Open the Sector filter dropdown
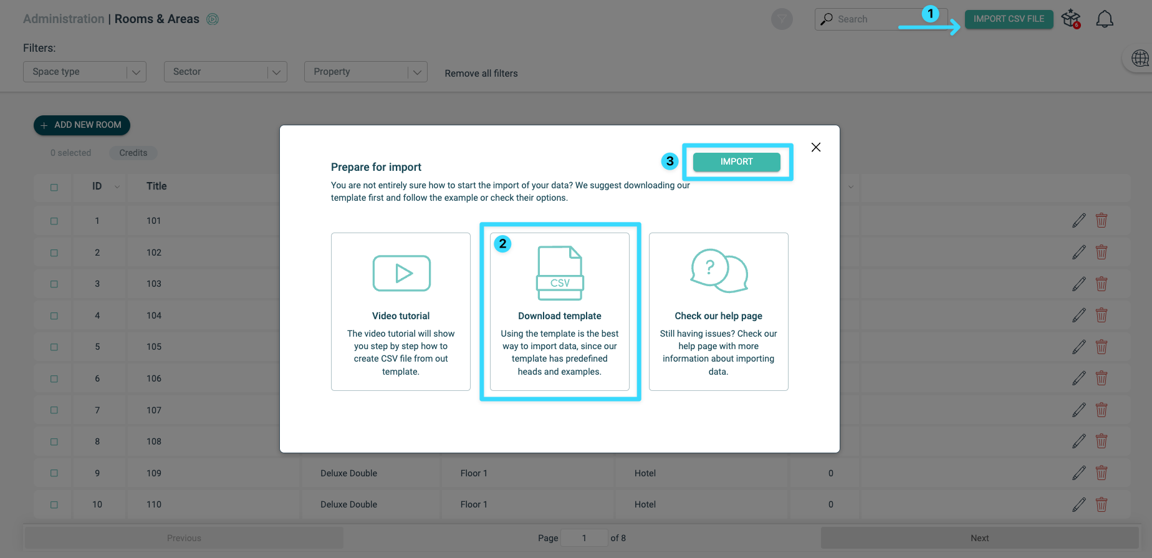The width and height of the screenshot is (1152, 558). pos(226,72)
